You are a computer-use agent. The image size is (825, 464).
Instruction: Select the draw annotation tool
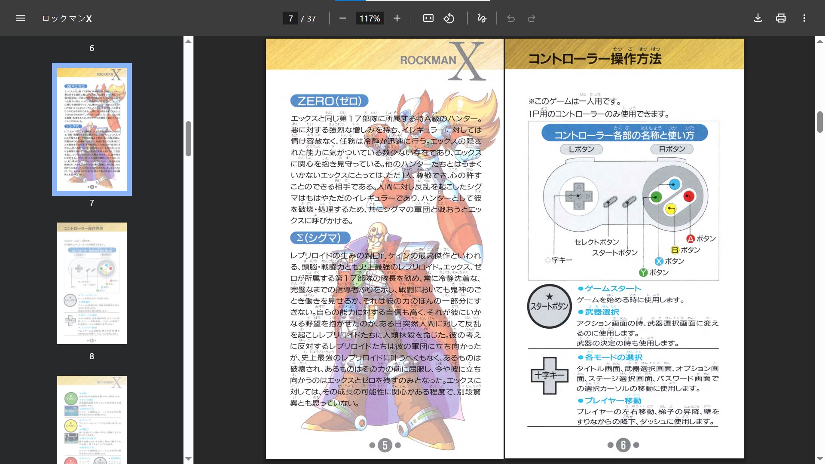pos(482,18)
